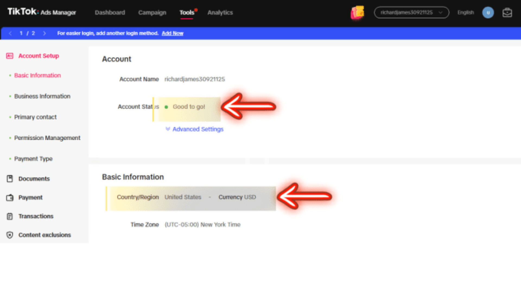Click the colorful gift cards icon
Viewport: 521px width, 293px height.
pos(357,12)
